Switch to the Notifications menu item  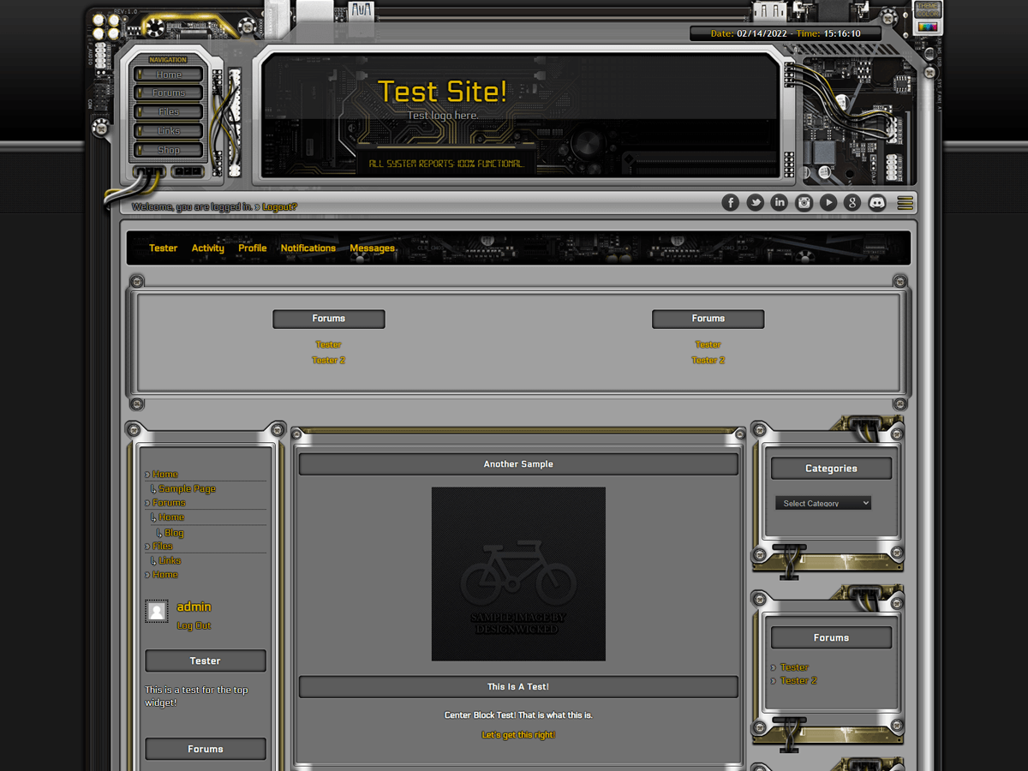[x=308, y=248]
